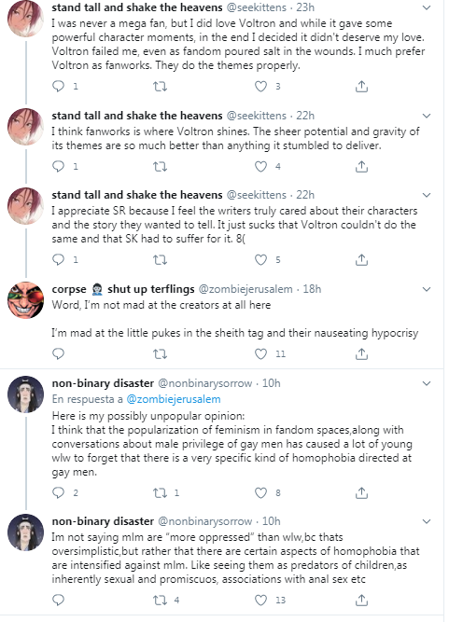Screen dimensions: 449x622
Task: Reply to the 23h Voltron mega fan tweet
Action: (59, 86)
